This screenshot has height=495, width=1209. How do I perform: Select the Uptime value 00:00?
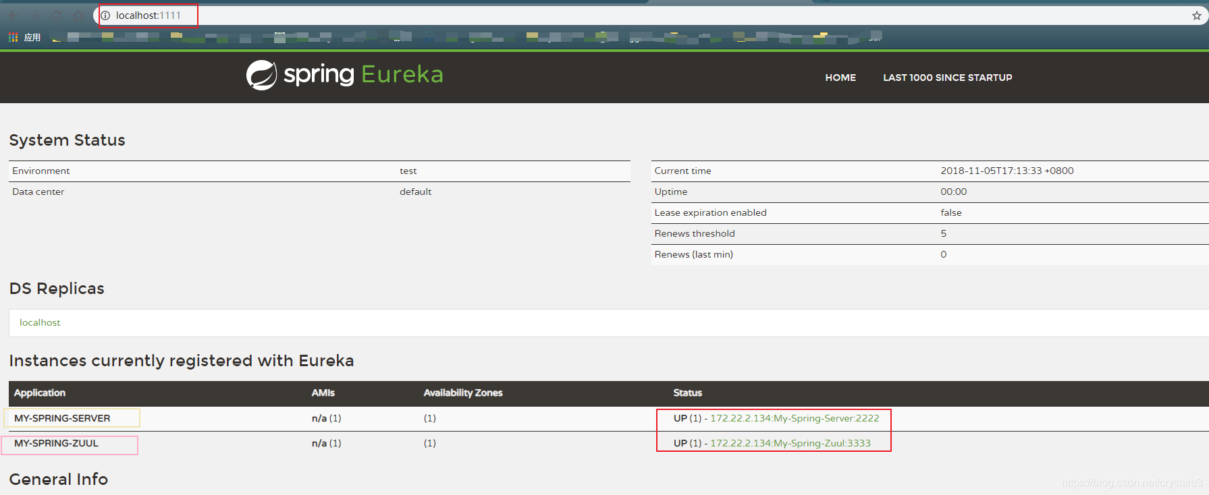point(953,192)
